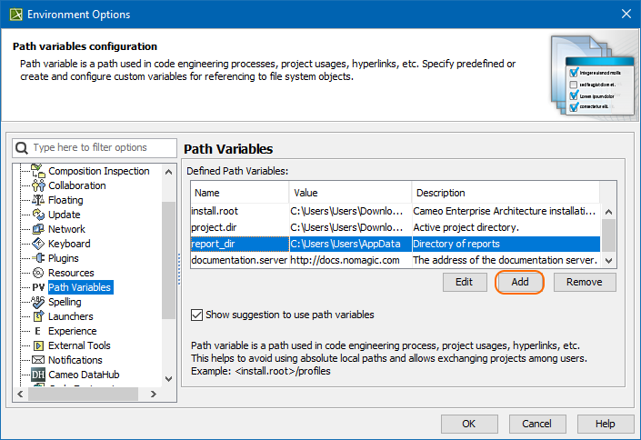641x440 pixels.
Task: Click the Collaboration people icon
Action: coord(38,185)
